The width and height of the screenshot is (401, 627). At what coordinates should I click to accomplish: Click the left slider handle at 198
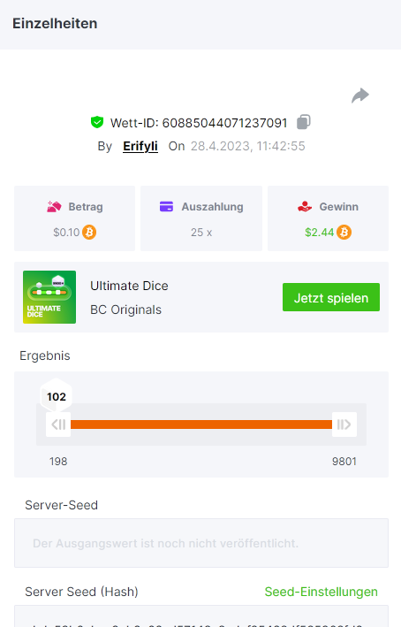coord(58,424)
